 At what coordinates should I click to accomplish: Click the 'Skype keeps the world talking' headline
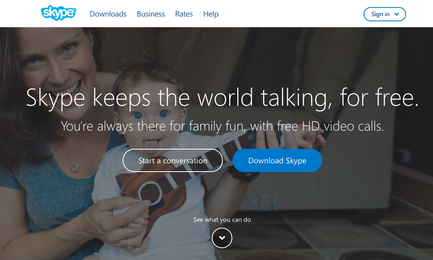point(222,97)
